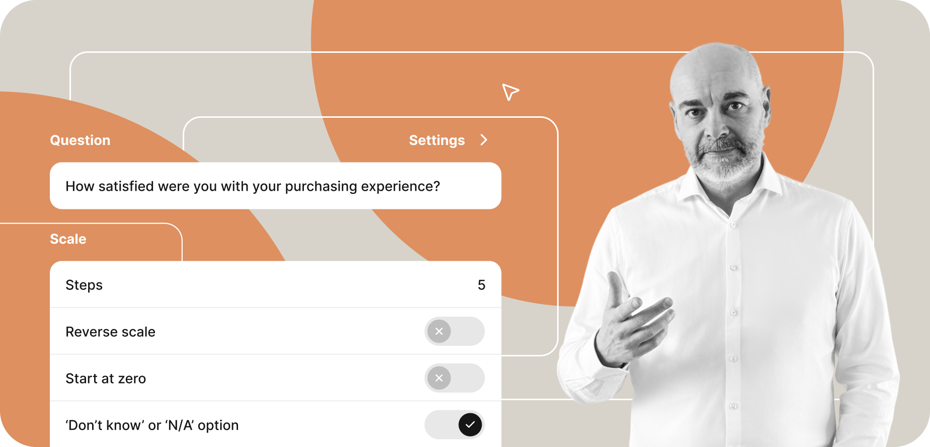Click the Start at zero label

click(106, 379)
